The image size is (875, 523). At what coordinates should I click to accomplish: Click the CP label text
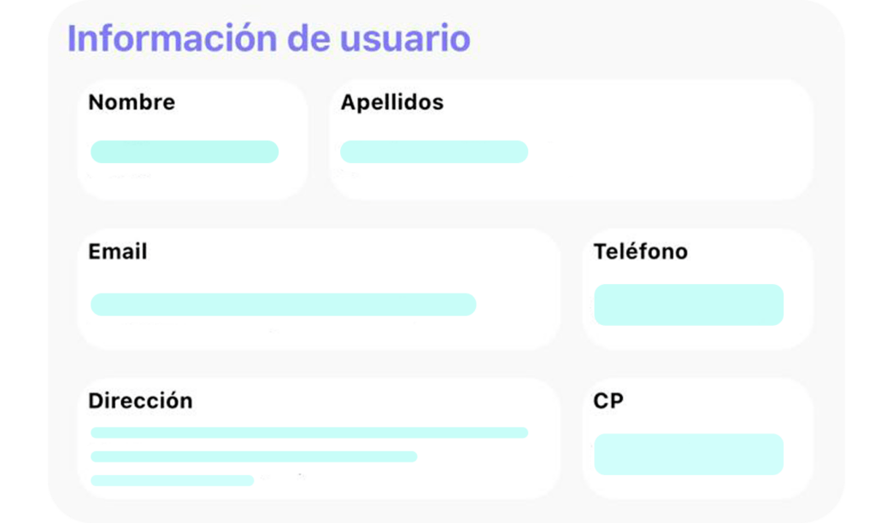click(608, 400)
